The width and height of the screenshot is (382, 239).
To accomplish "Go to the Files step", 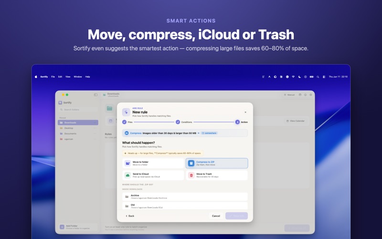I will click(x=127, y=122).
